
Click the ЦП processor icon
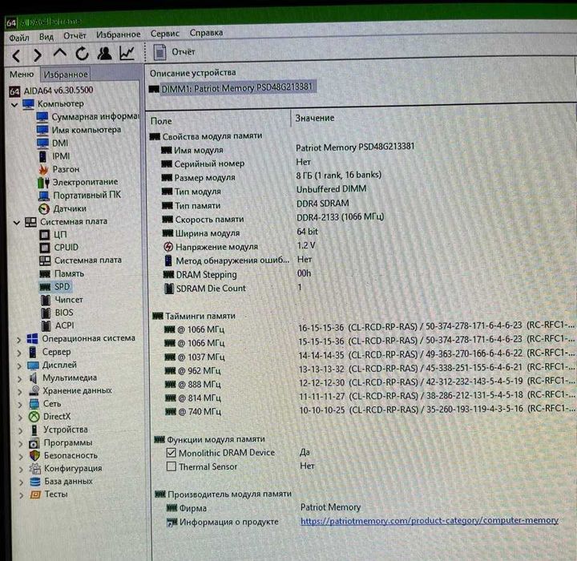point(45,235)
